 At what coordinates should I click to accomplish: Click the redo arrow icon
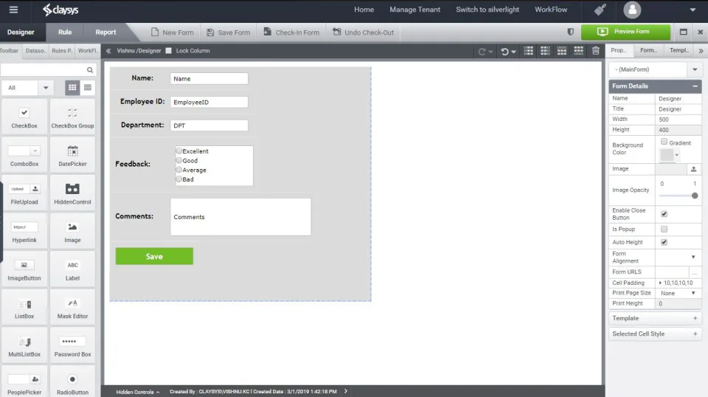tap(482, 52)
